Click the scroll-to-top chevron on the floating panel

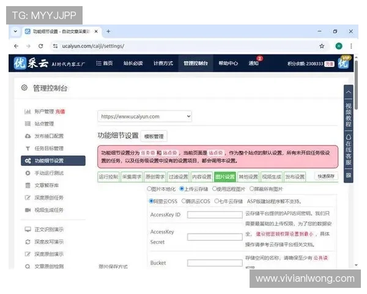point(348,92)
